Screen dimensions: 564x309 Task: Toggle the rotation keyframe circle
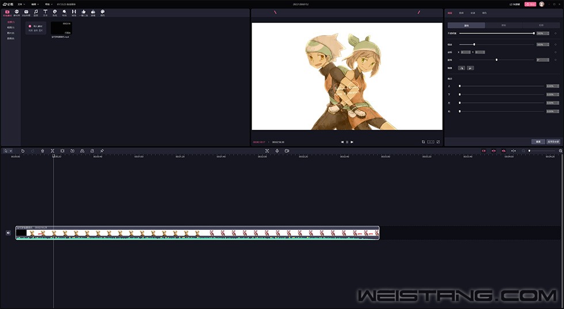coord(555,59)
